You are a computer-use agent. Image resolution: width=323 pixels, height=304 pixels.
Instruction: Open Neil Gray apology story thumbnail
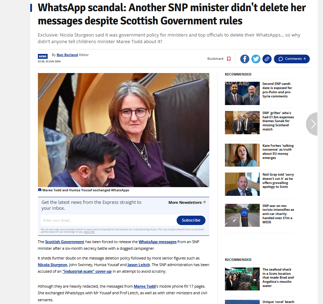coord(242,184)
